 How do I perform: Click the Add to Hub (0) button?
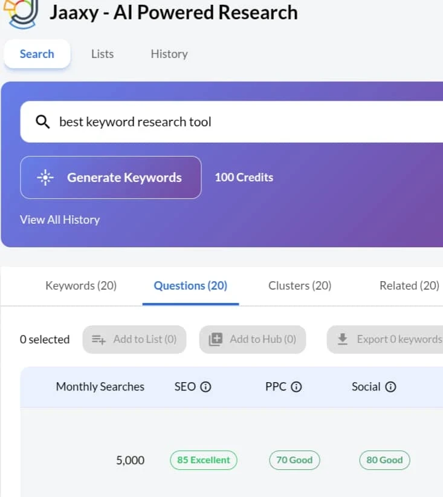[x=253, y=339]
